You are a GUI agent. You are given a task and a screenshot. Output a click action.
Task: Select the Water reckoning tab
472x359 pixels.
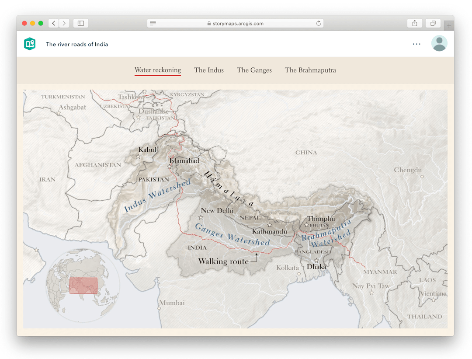(x=158, y=70)
